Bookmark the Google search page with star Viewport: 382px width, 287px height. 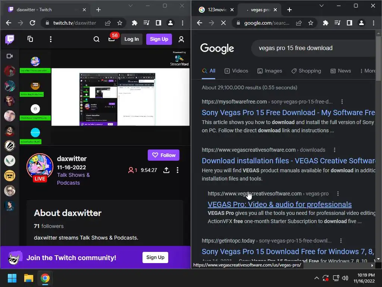311,23
